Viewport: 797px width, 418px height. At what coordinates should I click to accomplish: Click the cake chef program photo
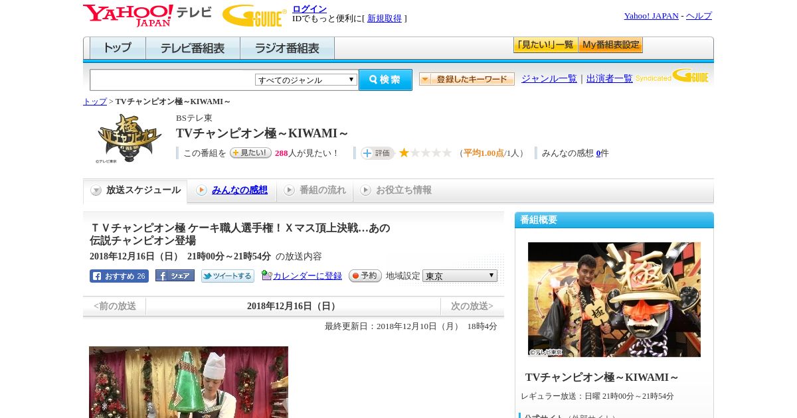189,382
